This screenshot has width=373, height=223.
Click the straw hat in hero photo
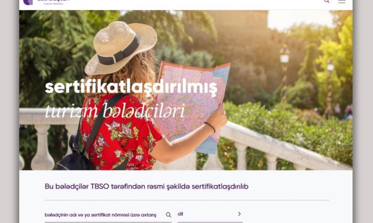(120, 47)
